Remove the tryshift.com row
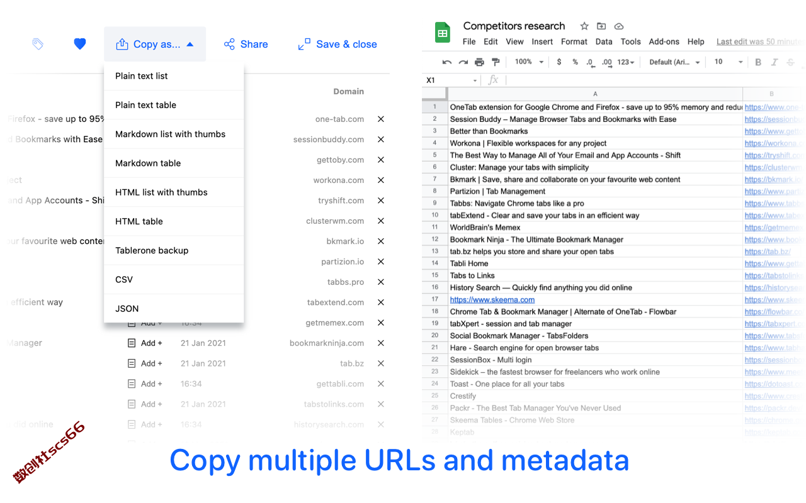The height and width of the screenshot is (503, 806). (x=381, y=201)
